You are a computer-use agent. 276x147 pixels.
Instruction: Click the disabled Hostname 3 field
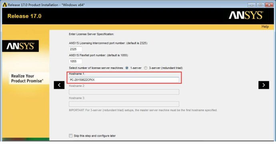point(124,104)
